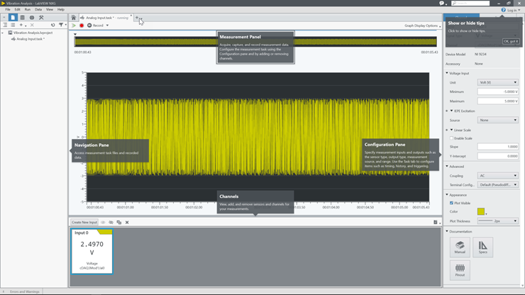The height and width of the screenshot is (295, 525).
Task: Collapse the Voltage Input section
Action: pos(448,73)
